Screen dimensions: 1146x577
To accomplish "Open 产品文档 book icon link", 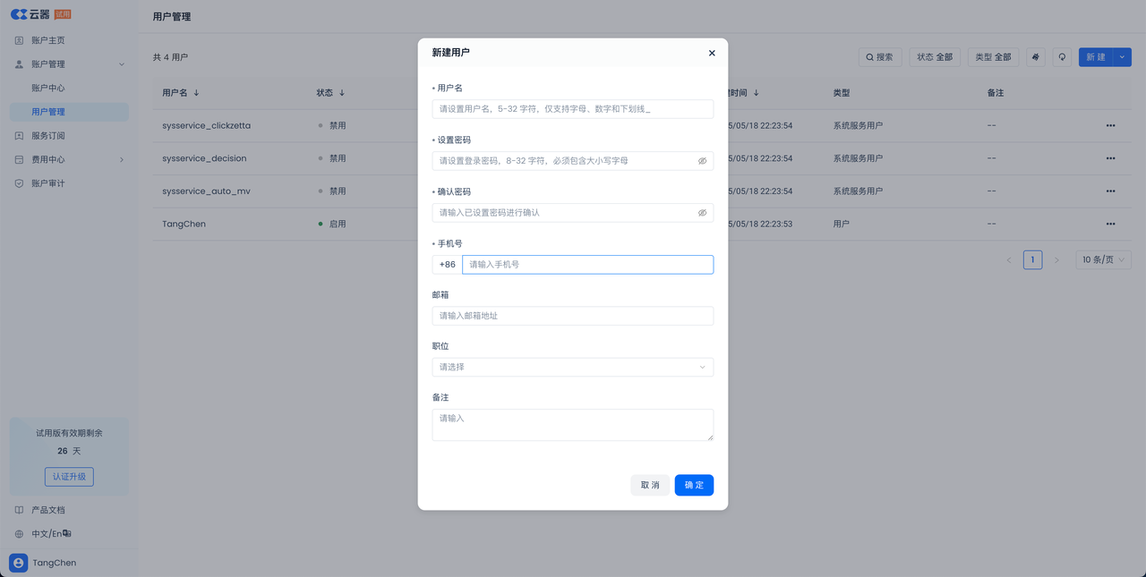I will (20, 510).
